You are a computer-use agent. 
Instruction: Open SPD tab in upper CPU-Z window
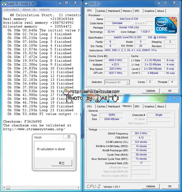pyautogui.click(x=137, y=11)
